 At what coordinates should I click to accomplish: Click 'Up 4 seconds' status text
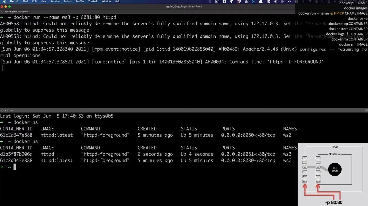(197, 154)
